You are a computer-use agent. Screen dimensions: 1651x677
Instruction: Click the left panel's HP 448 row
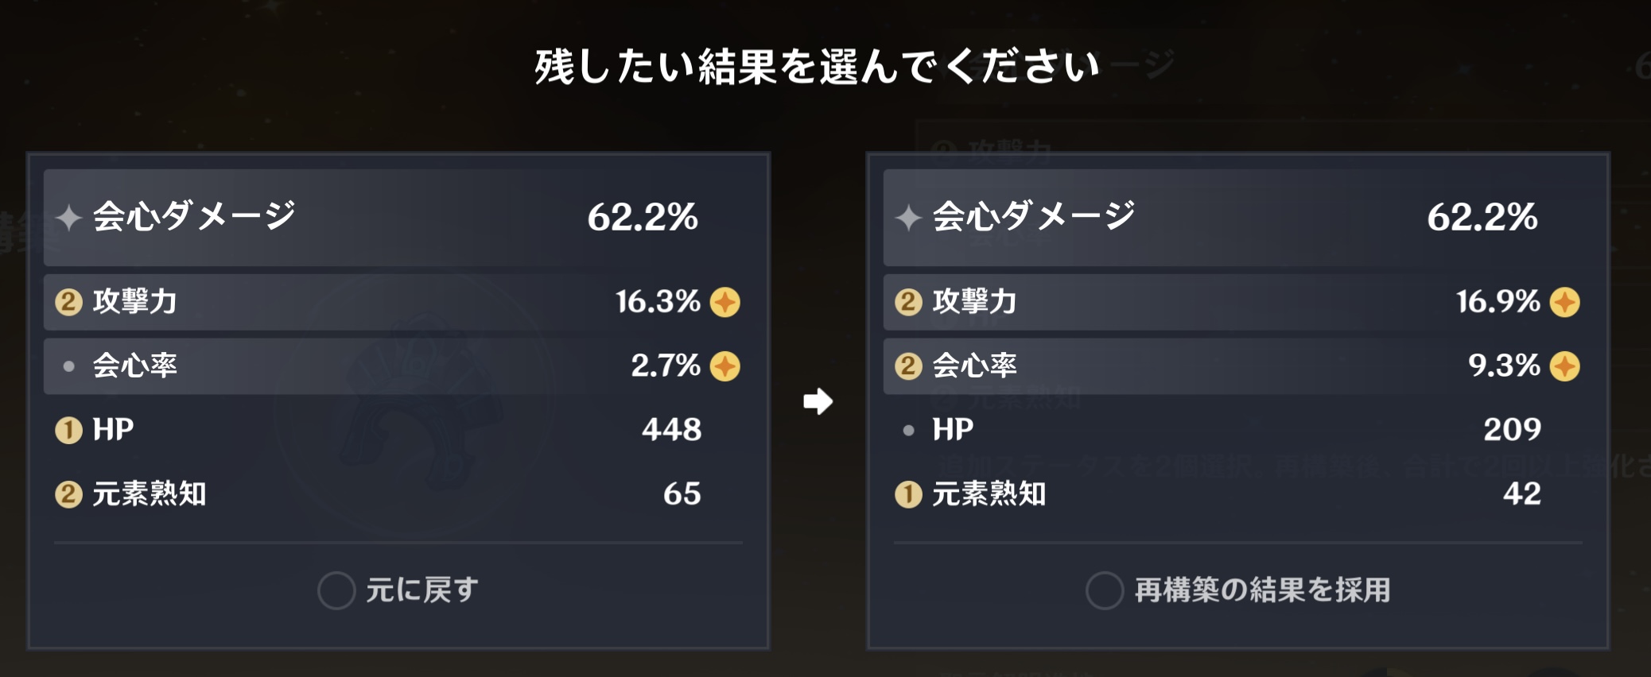tap(398, 430)
